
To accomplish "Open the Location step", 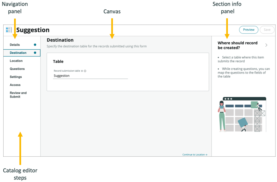I will tap(16, 61).
